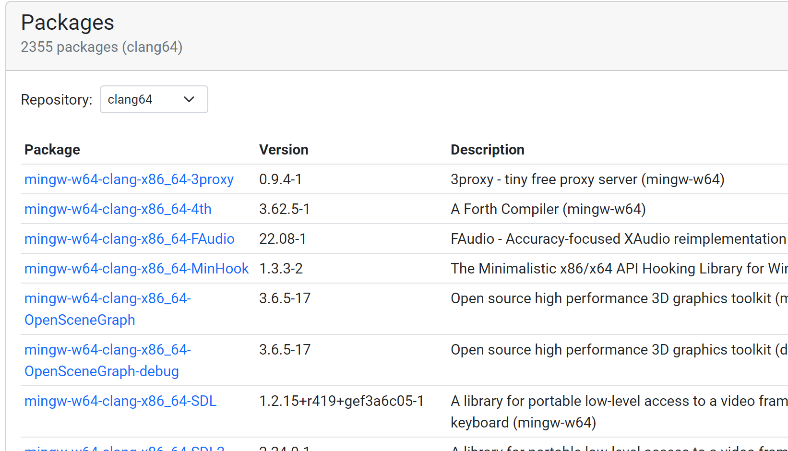Click the 3.62.5-1 version cell
The width and height of the screenshot is (788, 451).
tap(285, 209)
